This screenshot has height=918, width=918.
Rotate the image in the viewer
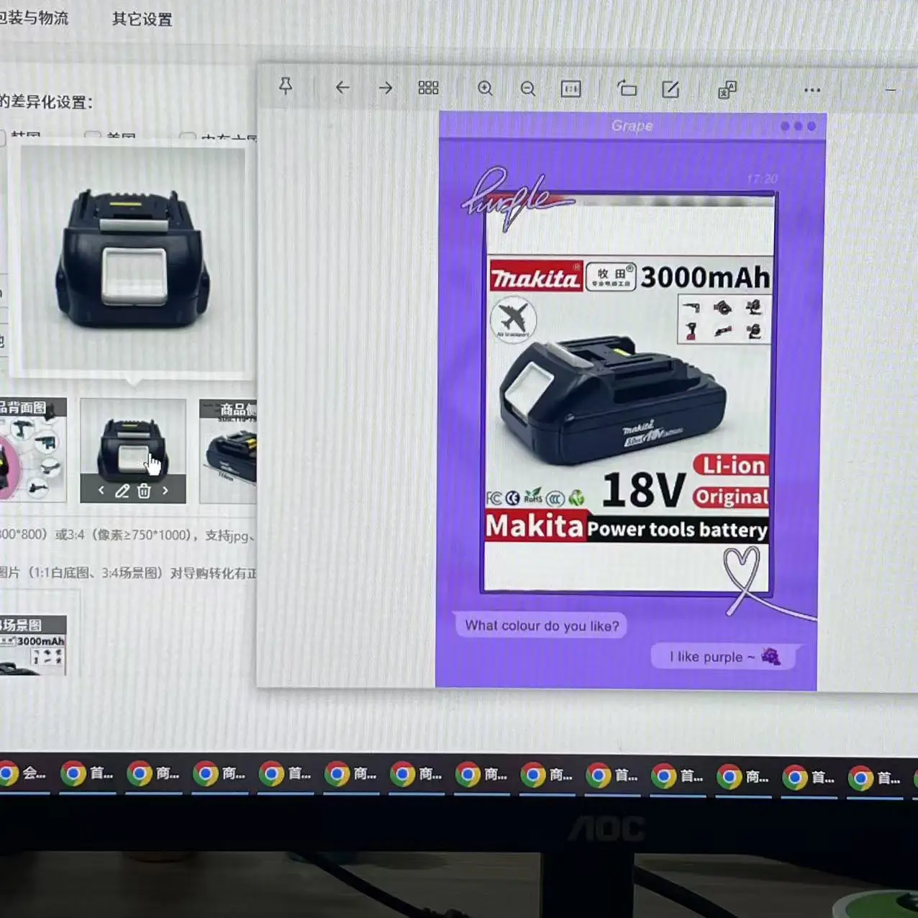(627, 88)
